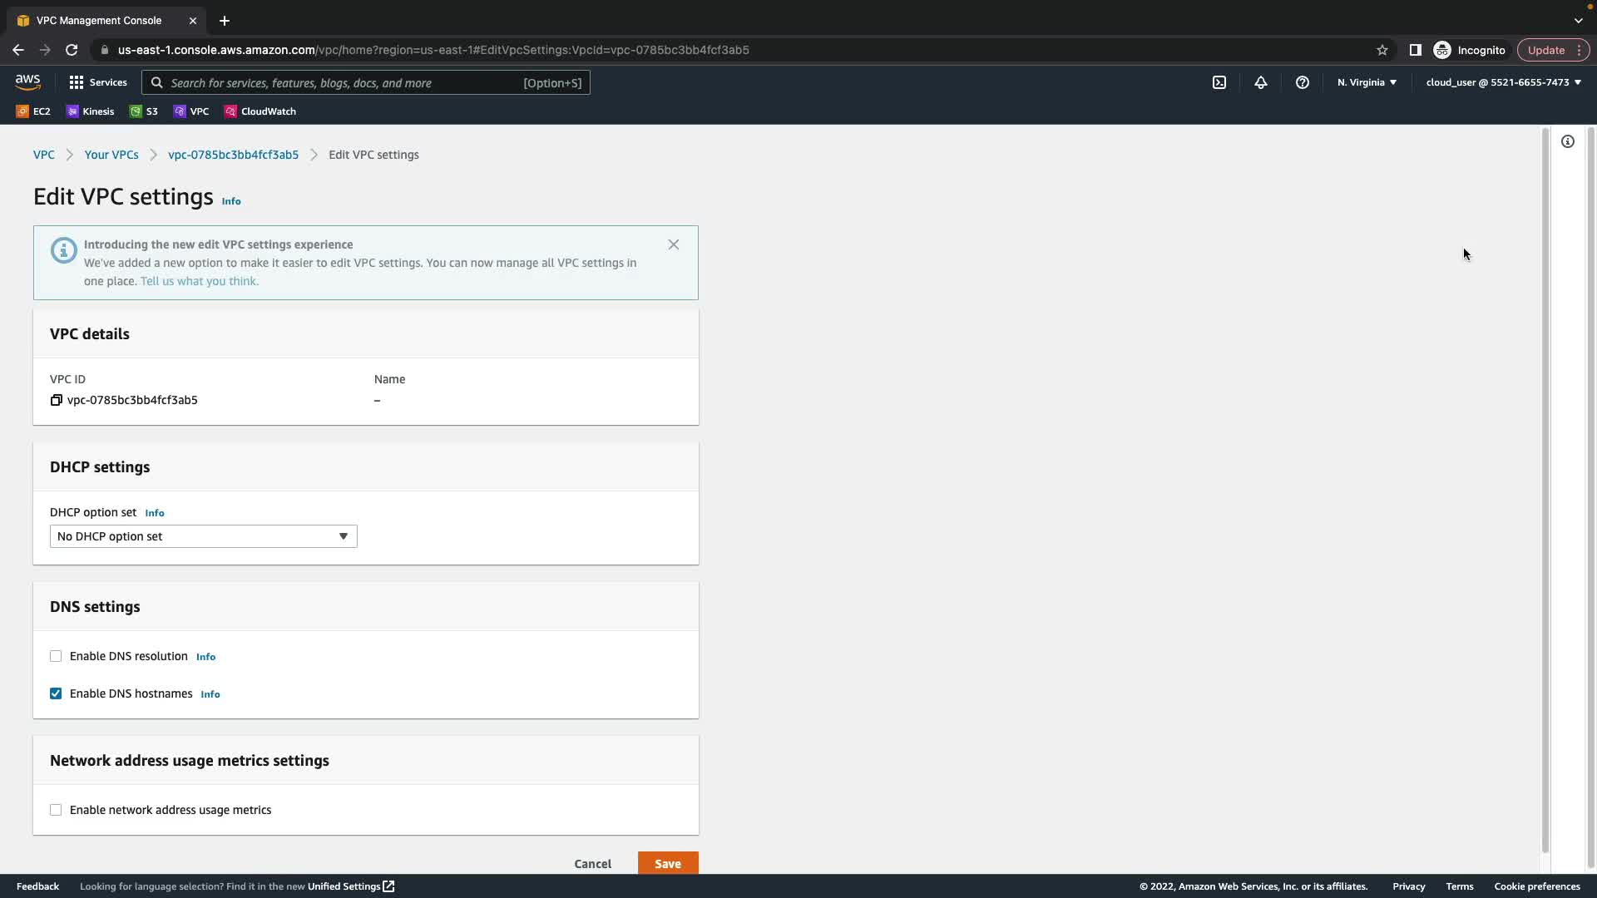Screen dimensions: 1597x898
Task: Open cloud_user account menu
Action: pyautogui.click(x=1503, y=82)
